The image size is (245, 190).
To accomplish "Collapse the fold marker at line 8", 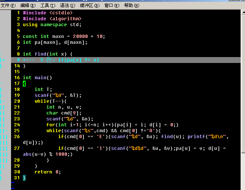I will click(1, 54).
